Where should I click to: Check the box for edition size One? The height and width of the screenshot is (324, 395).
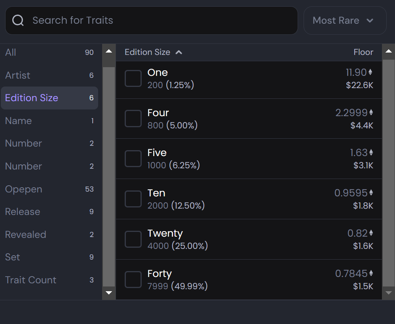click(x=133, y=78)
